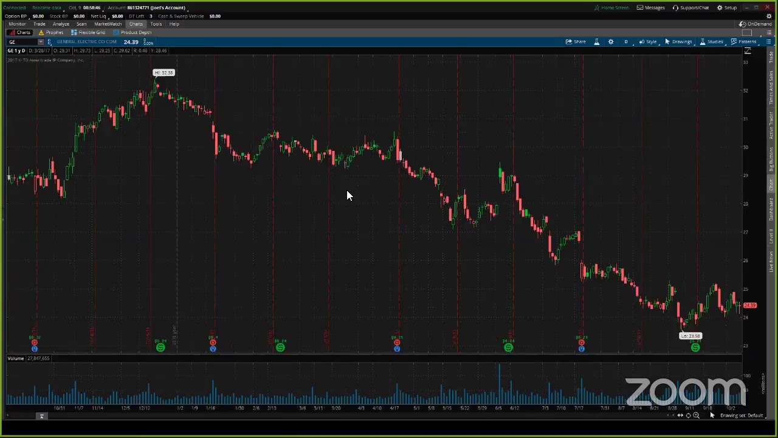Open the Setup menu

tap(726, 7)
